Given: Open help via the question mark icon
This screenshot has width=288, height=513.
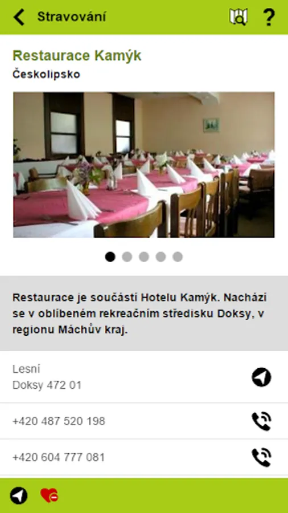Looking at the screenshot, I should pos(269,17).
